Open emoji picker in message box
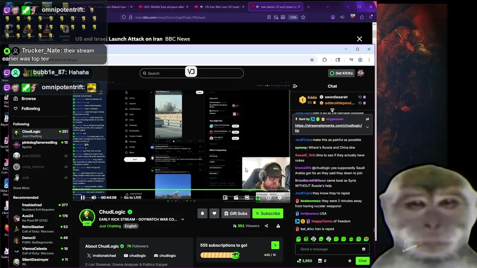The width and height of the screenshot is (477, 268). (x=364, y=249)
